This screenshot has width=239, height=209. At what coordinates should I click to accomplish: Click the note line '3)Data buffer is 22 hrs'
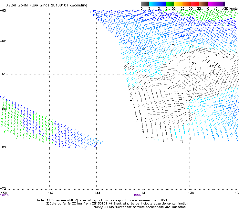tap(117, 204)
